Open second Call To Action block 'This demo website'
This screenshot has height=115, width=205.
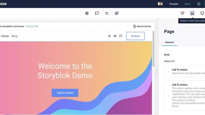[184, 96]
